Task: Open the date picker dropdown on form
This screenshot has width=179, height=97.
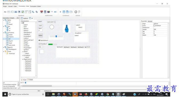Action: click(x=55, y=22)
